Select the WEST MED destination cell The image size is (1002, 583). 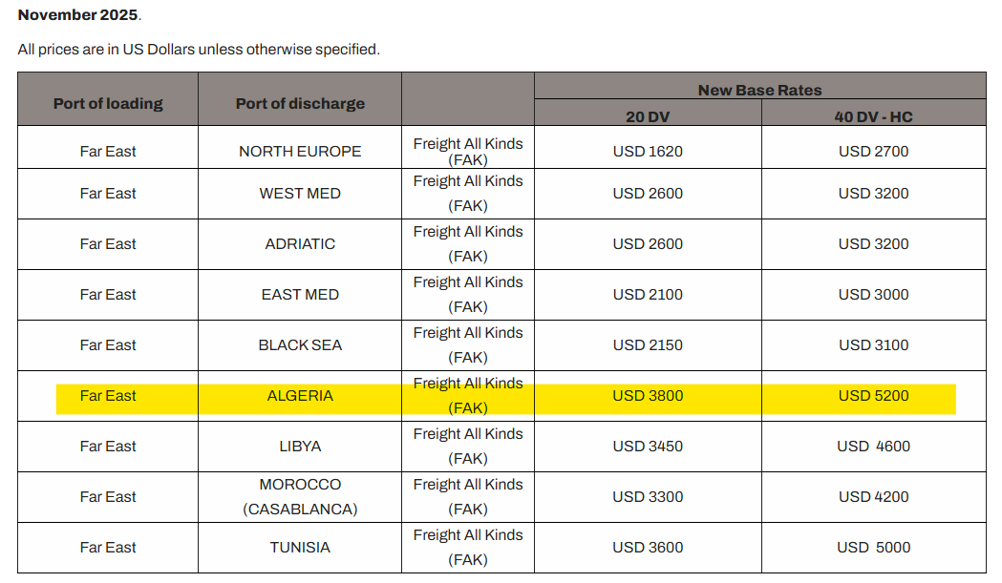click(x=300, y=193)
